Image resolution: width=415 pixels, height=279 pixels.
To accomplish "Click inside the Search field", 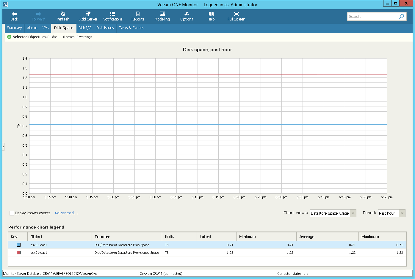I will pyautogui.click(x=373, y=16).
